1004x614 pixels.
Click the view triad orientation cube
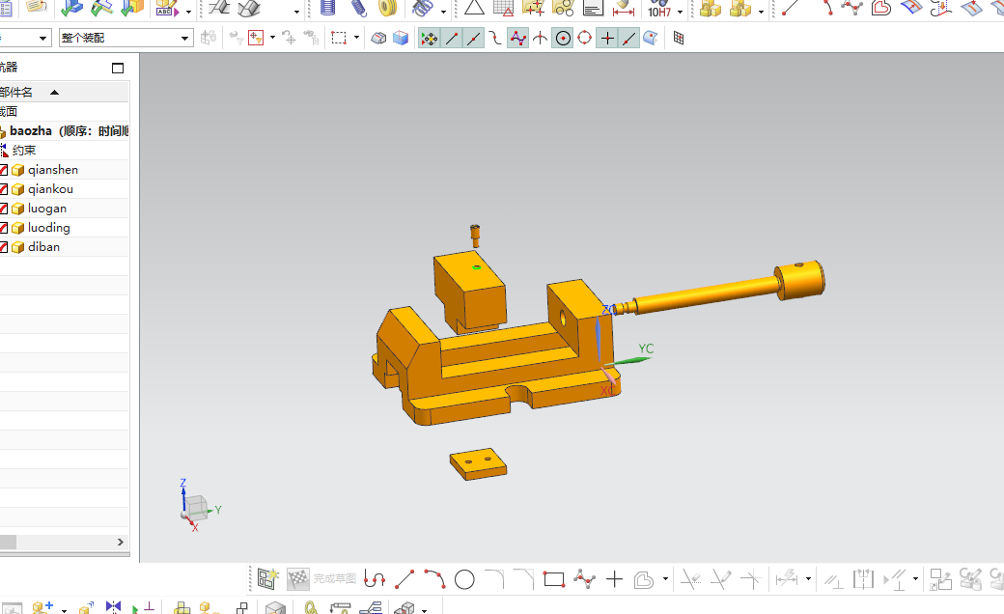pyautogui.click(x=195, y=507)
